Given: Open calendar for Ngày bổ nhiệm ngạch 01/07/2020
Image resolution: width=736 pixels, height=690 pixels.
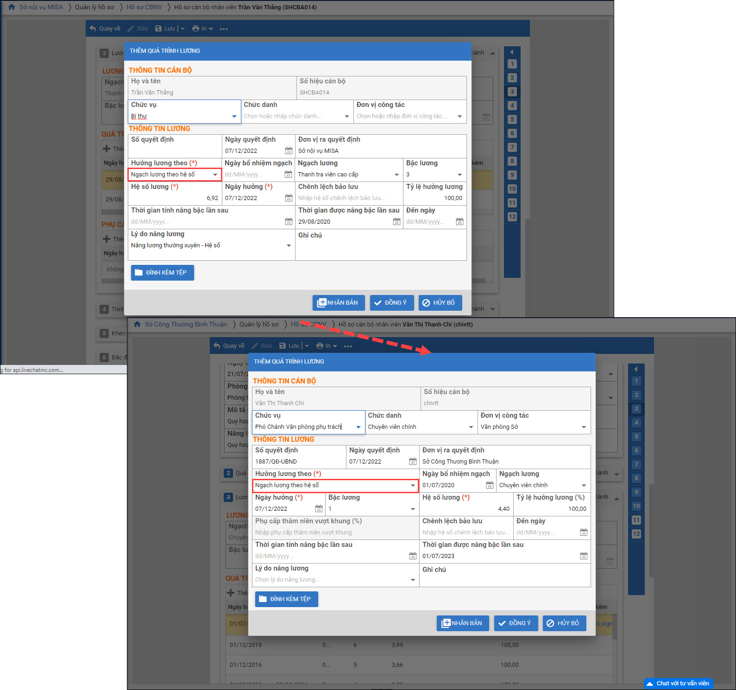Looking at the screenshot, I should pos(490,485).
